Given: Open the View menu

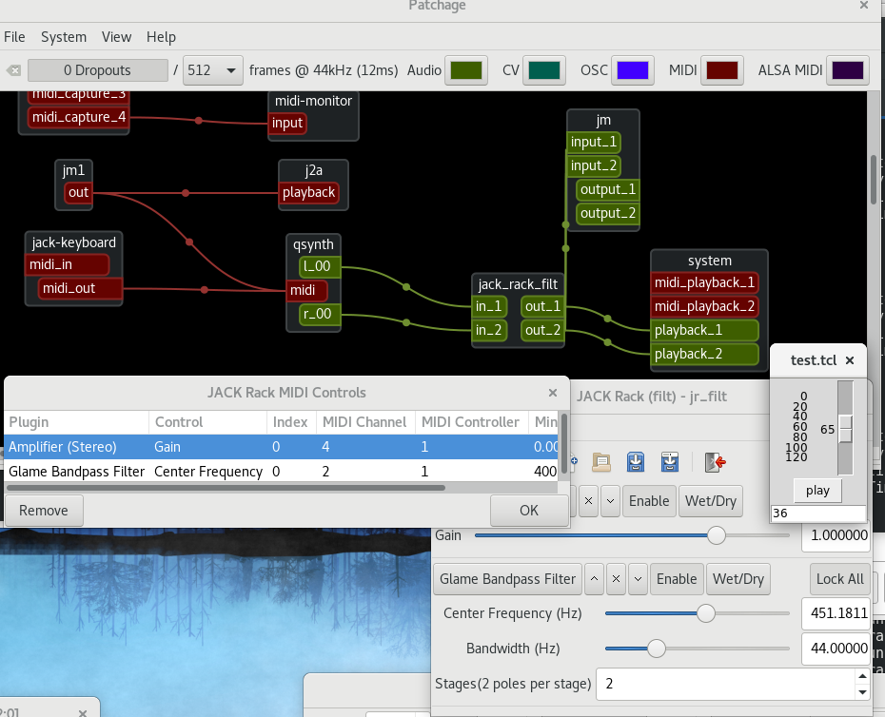Looking at the screenshot, I should (116, 37).
